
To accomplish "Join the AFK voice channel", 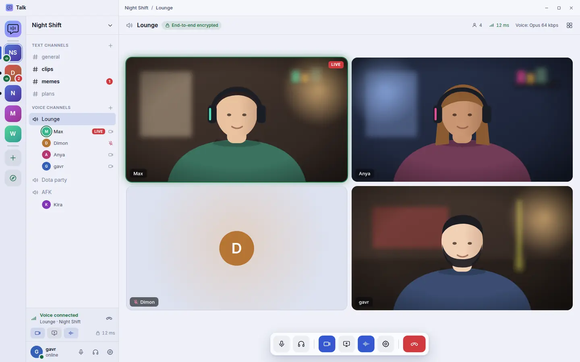I will pyautogui.click(x=72, y=192).
